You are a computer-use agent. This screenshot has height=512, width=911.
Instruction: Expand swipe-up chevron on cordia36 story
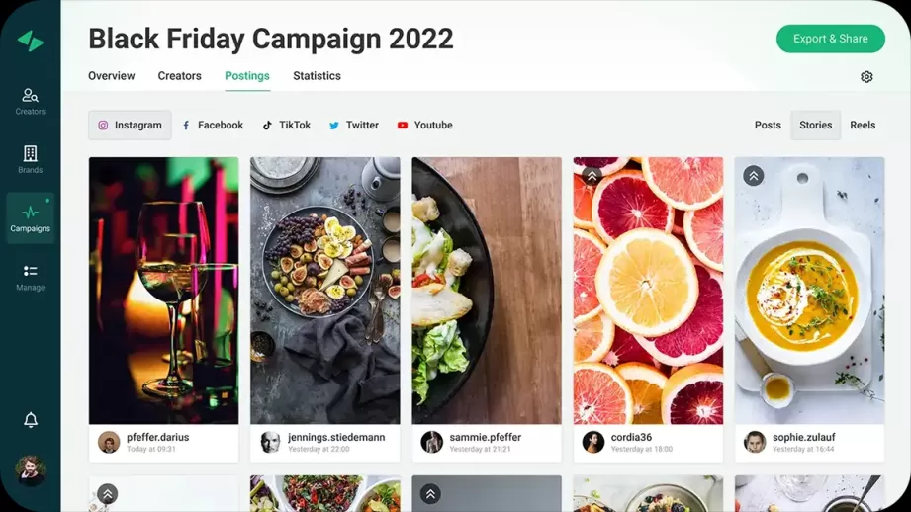[x=592, y=175]
